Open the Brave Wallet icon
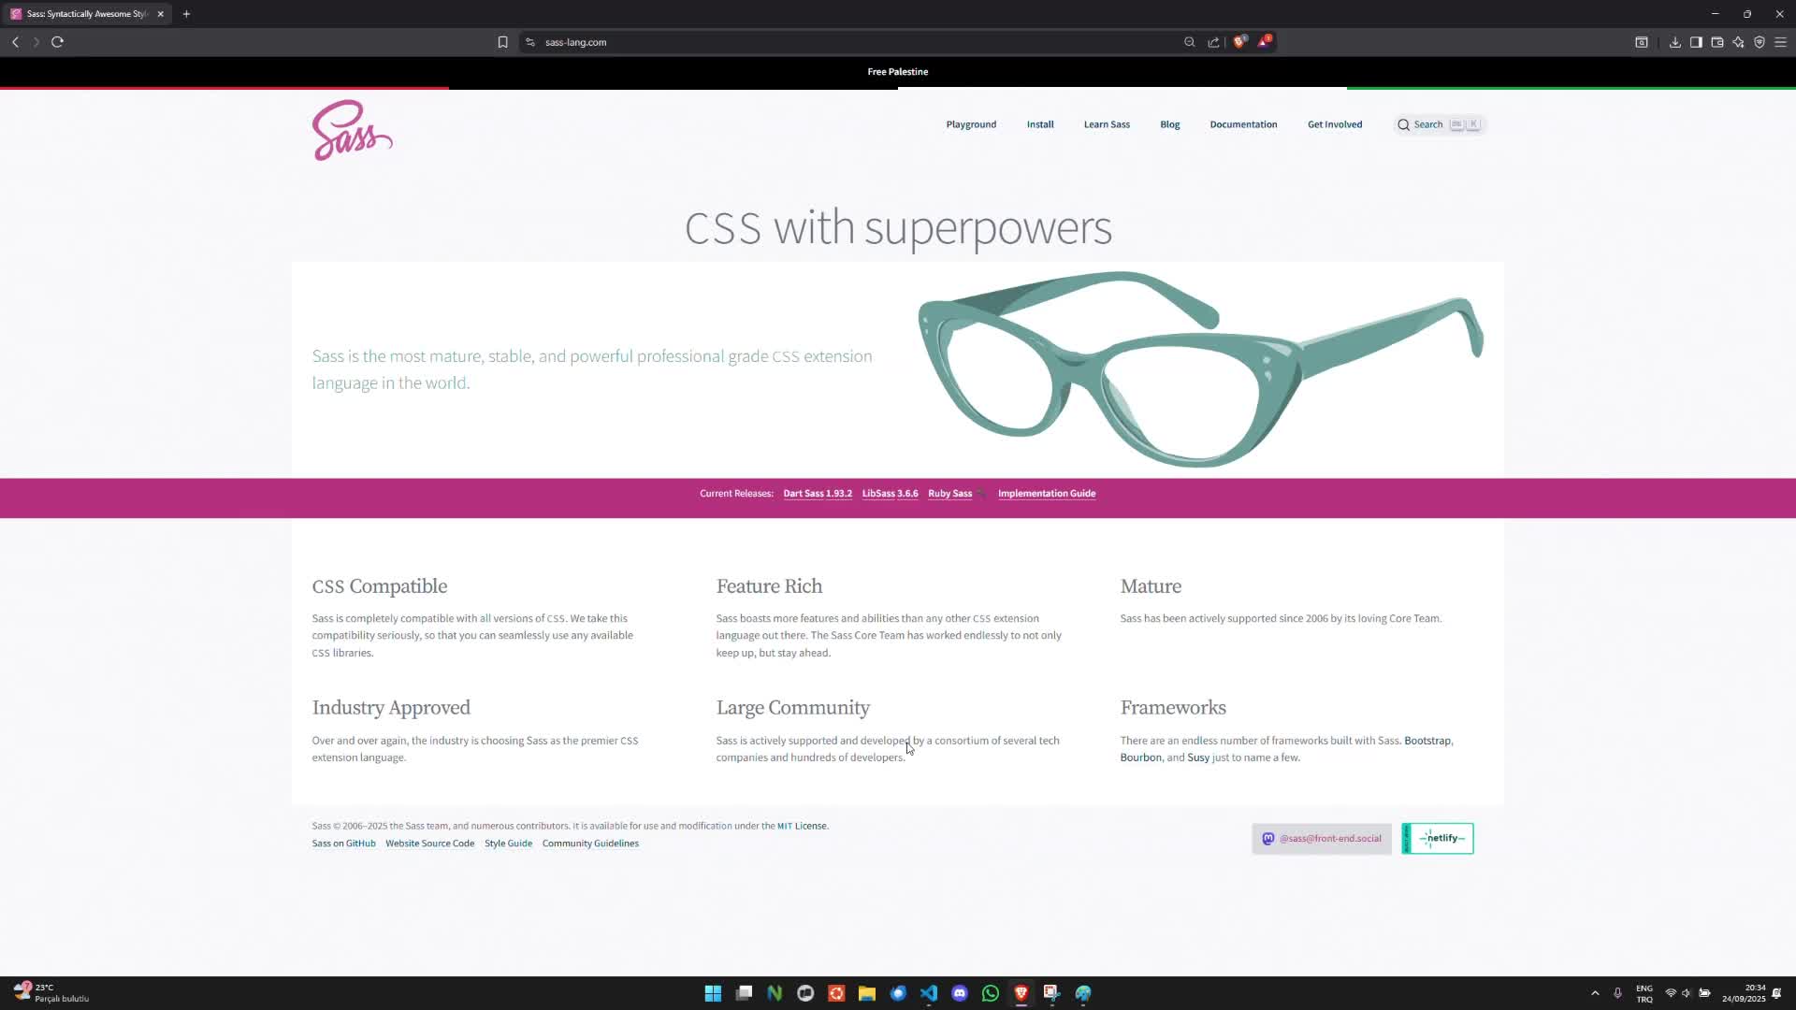This screenshot has height=1010, width=1796. (x=1717, y=42)
